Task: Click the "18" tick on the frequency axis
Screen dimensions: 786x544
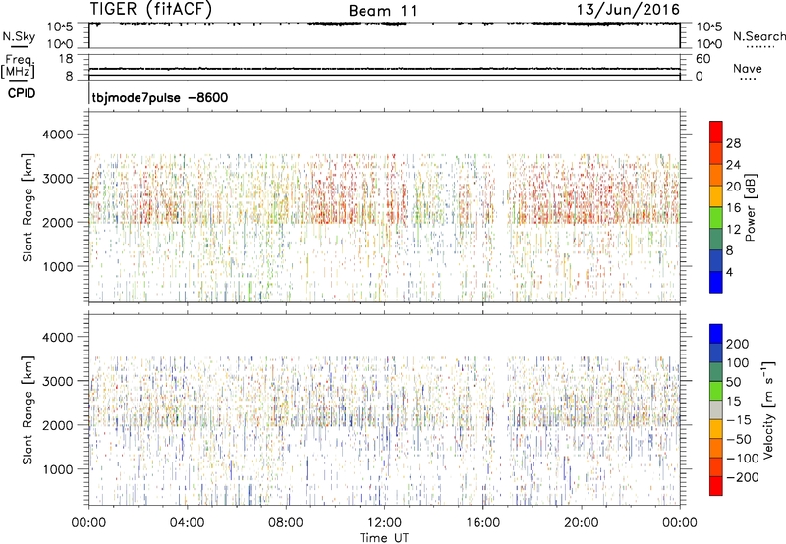Action: tap(66, 59)
